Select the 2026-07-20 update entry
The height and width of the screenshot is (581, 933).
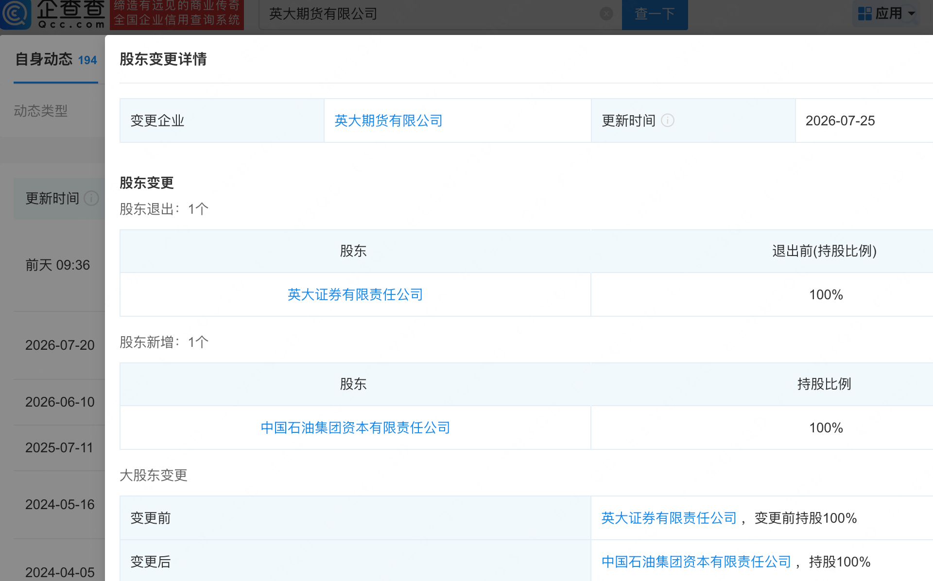60,345
